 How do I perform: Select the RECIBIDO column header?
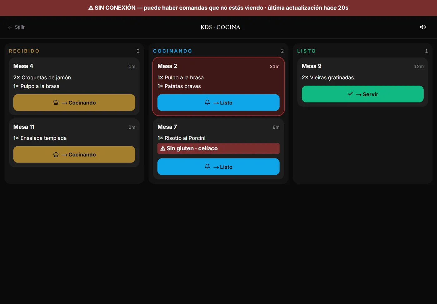pyautogui.click(x=24, y=51)
